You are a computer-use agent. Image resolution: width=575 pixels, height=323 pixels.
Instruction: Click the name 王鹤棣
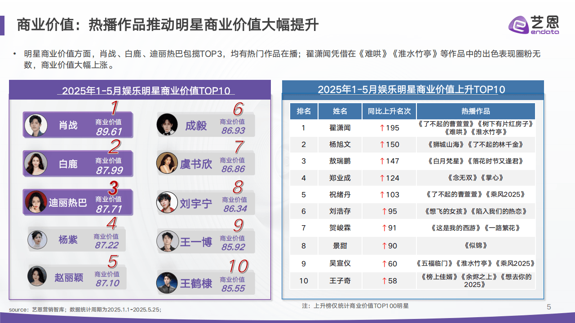[x=196, y=284]
